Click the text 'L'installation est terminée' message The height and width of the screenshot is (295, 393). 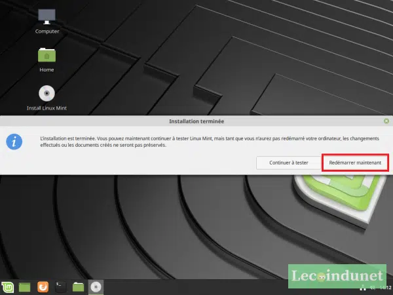click(210, 142)
